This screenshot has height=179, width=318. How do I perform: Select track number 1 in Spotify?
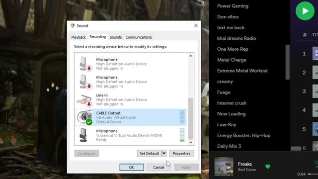pos(304,54)
